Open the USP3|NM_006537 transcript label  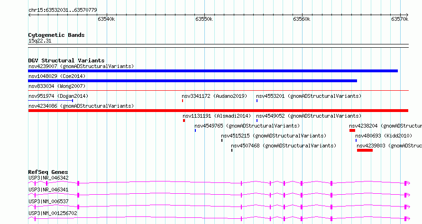(48, 201)
